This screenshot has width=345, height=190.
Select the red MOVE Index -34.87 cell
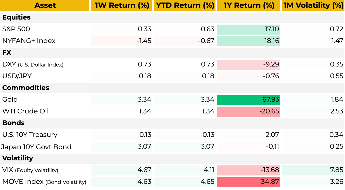tap(248, 182)
